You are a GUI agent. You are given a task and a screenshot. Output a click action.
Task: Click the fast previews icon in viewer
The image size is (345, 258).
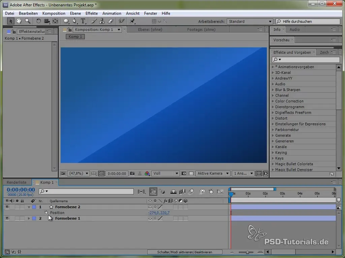[265, 174]
